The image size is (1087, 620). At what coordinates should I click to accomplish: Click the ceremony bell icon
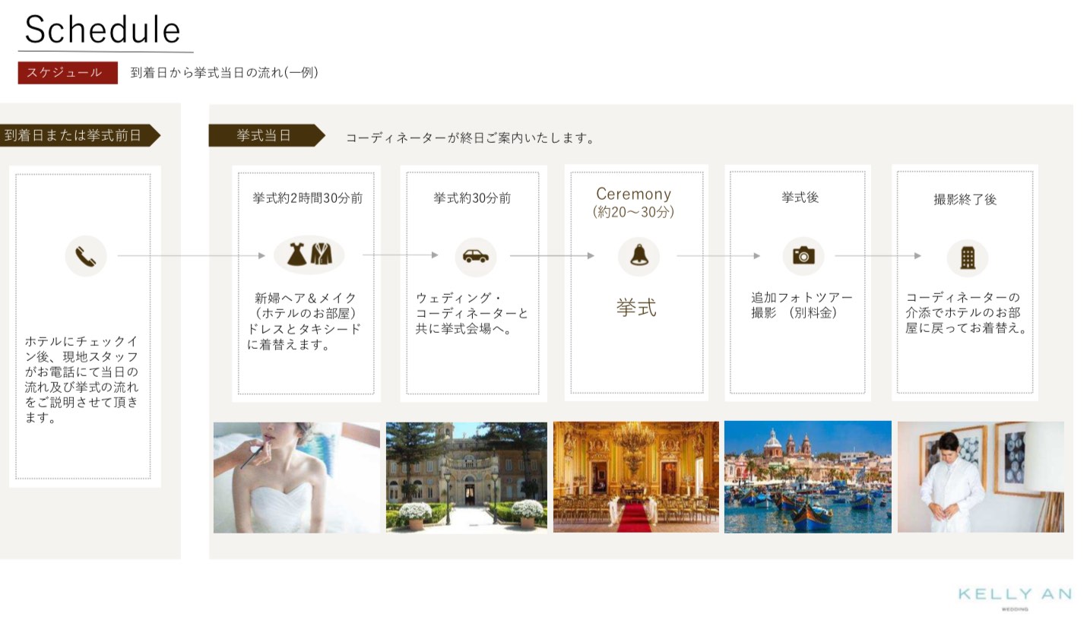coord(638,256)
